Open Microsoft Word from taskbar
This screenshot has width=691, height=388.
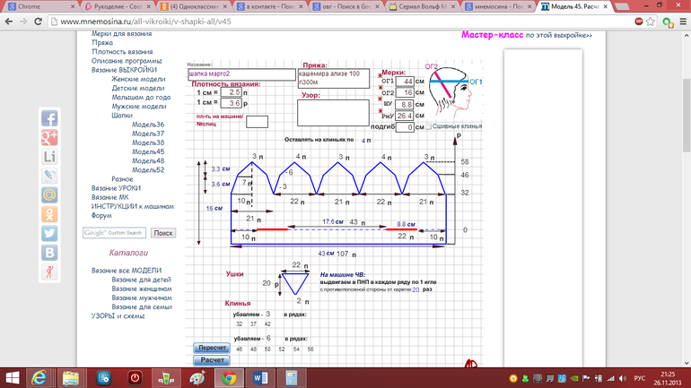pos(261,377)
